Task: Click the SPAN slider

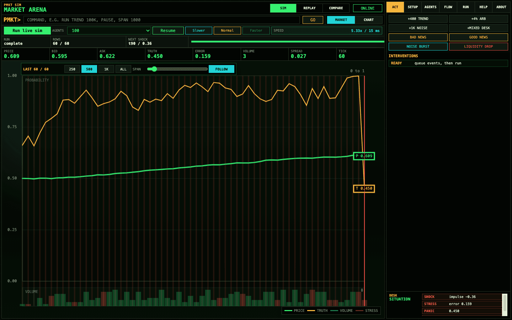Action: pos(177,69)
